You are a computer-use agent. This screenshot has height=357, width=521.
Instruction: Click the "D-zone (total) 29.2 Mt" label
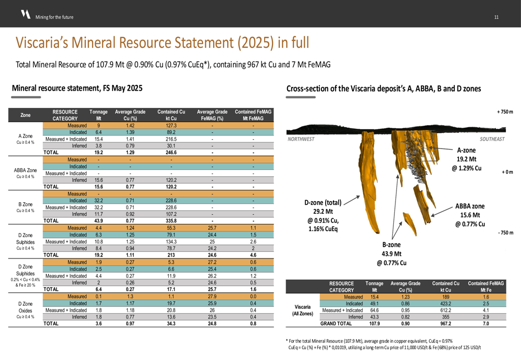click(x=323, y=216)
